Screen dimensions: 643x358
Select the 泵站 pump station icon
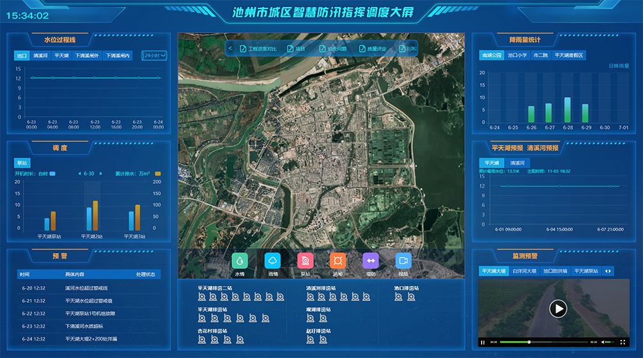[305, 260]
